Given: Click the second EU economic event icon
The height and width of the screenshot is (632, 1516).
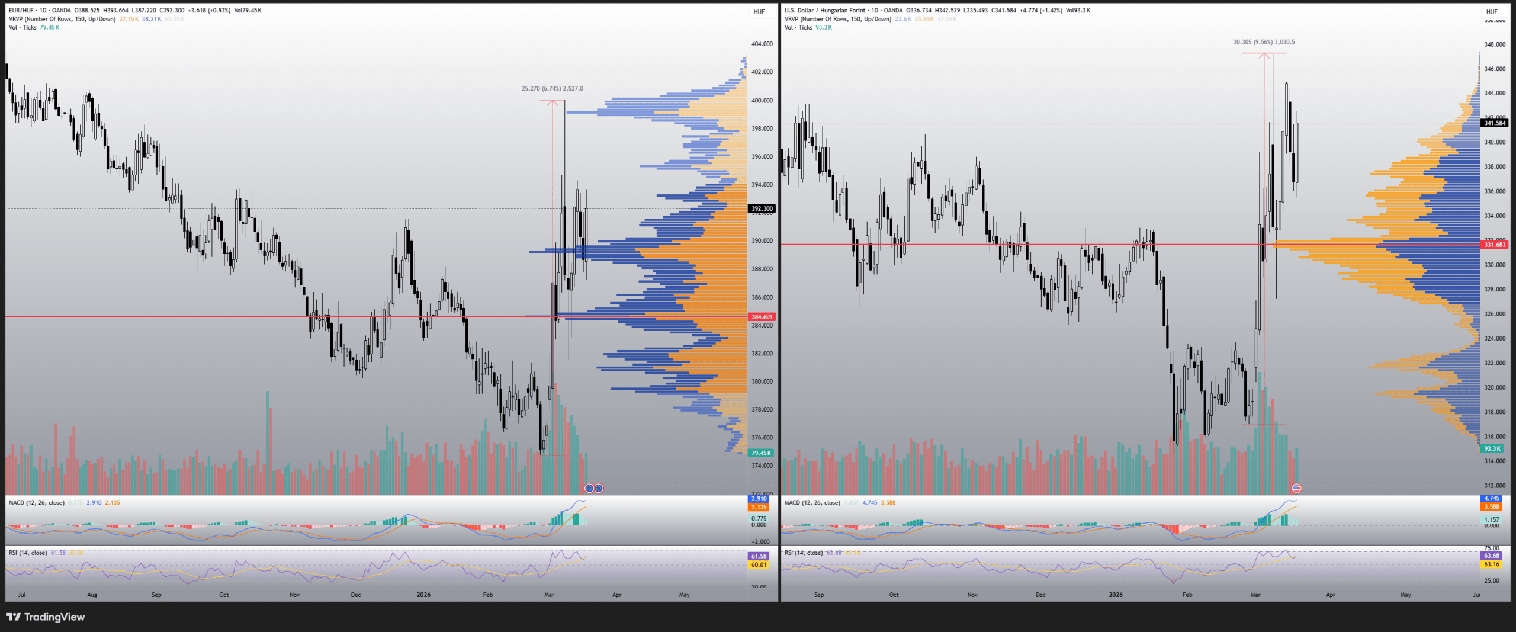Looking at the screenshot, I should pos(599,488).
